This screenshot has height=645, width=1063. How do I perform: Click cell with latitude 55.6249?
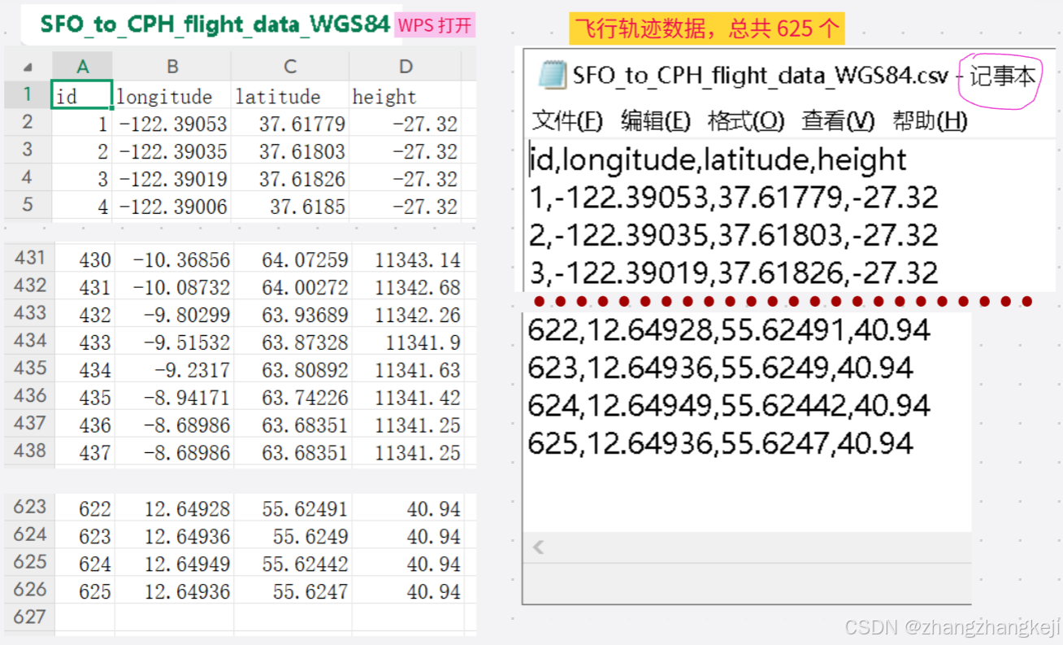tap(291, 537)
